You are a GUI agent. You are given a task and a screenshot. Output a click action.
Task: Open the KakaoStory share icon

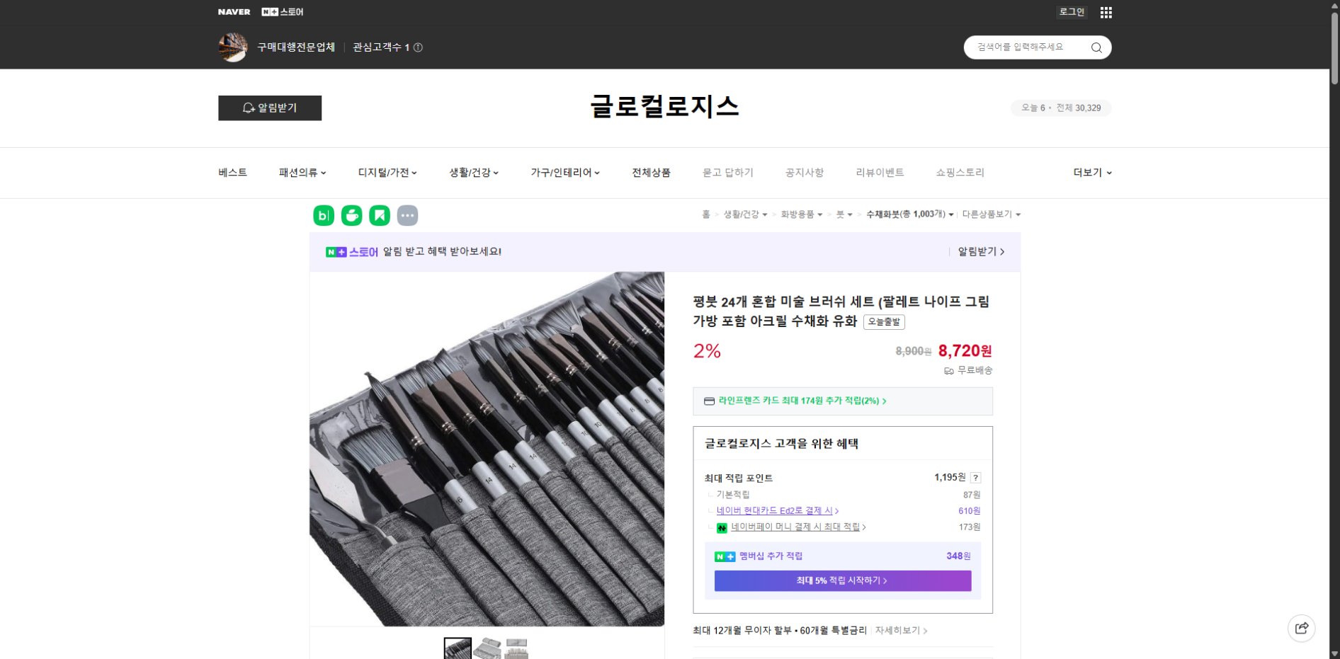pyautogui.click(x=380, y=215)
